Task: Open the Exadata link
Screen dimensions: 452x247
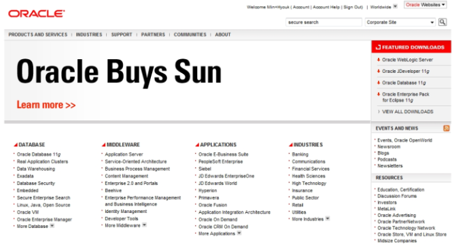Action: point(25,176)
